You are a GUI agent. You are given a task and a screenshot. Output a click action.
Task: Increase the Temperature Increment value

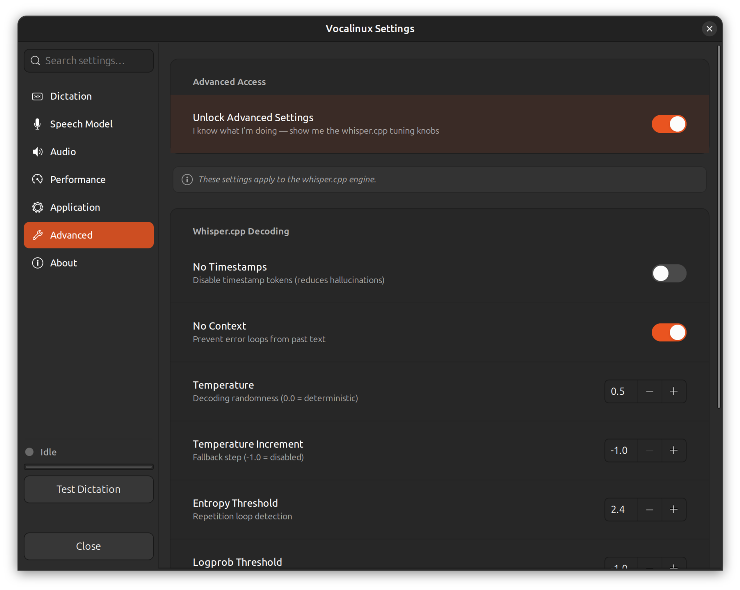pyautogui.click(x=674, y=451)
